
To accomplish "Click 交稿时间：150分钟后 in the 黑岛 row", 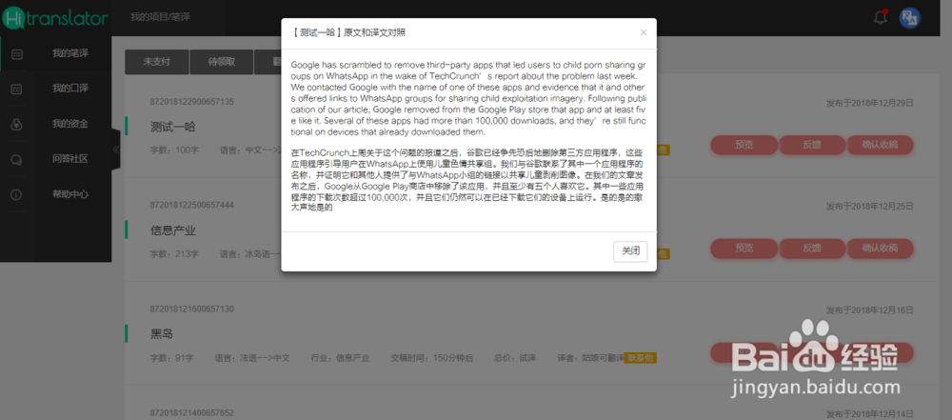I will [432, 358].
